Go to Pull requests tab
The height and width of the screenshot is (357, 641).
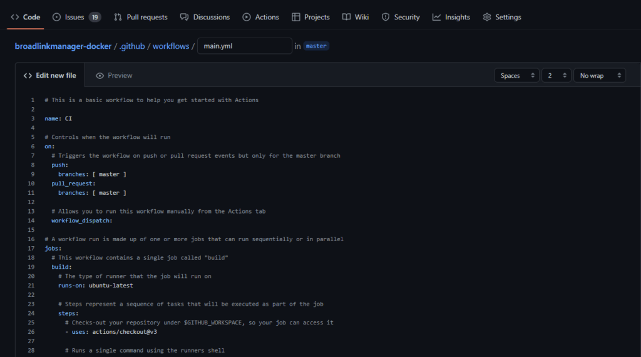pos(141,17)
